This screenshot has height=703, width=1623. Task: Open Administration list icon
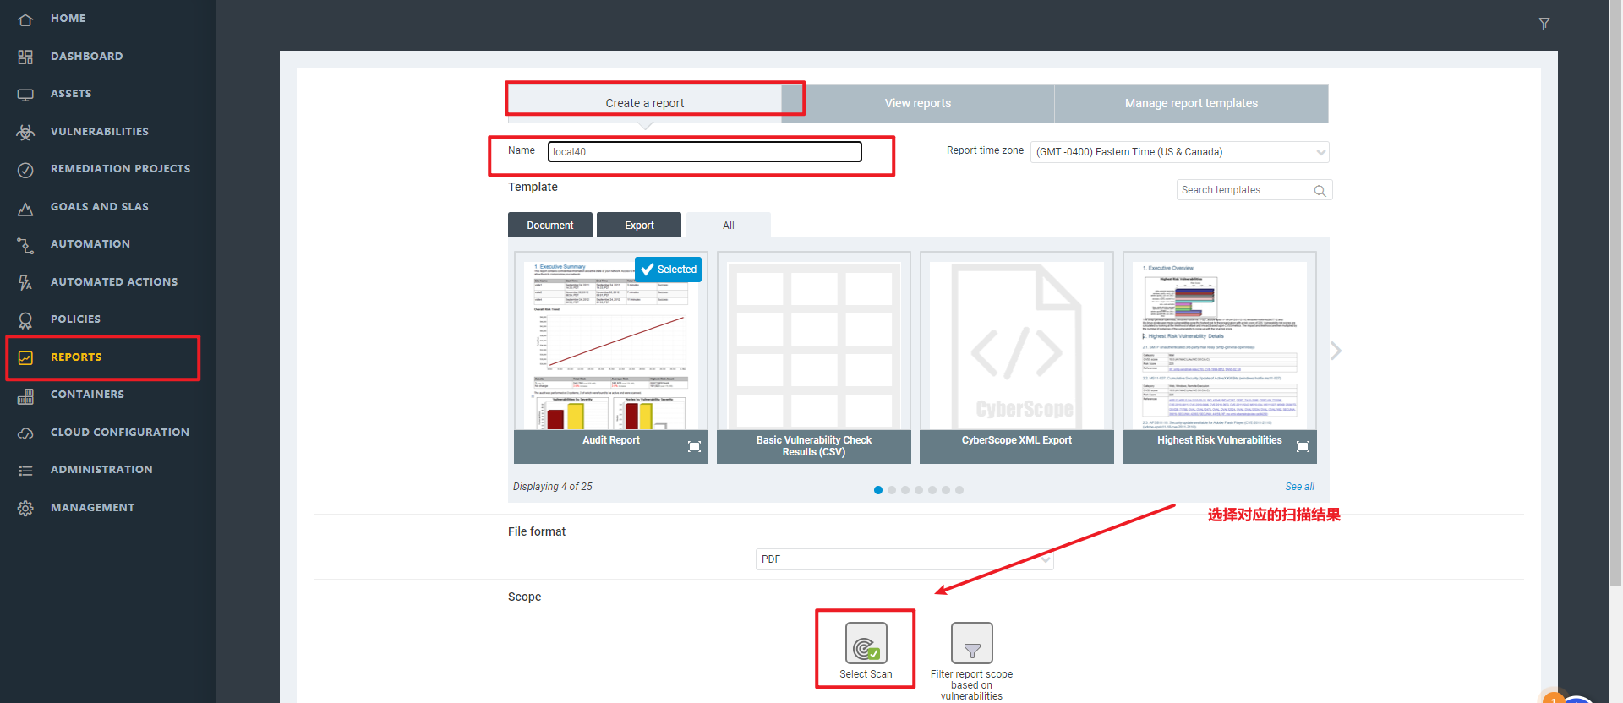pyautogui.click(x=25, y=471)
